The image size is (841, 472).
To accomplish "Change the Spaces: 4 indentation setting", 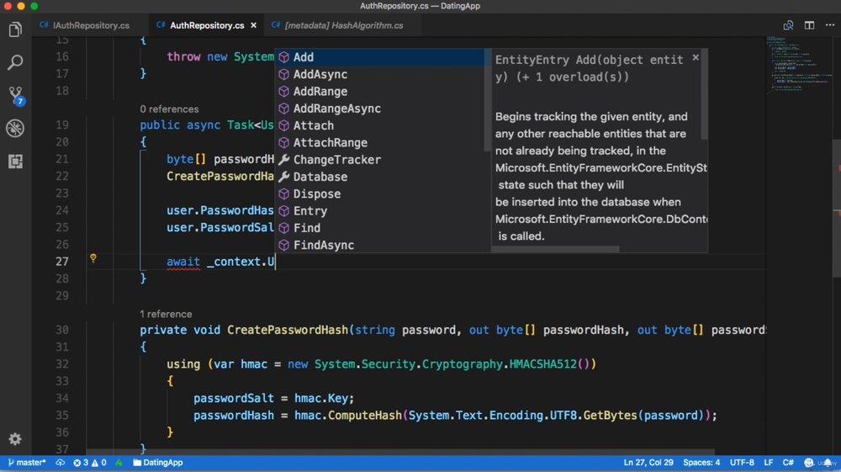I will click(701, 463).
